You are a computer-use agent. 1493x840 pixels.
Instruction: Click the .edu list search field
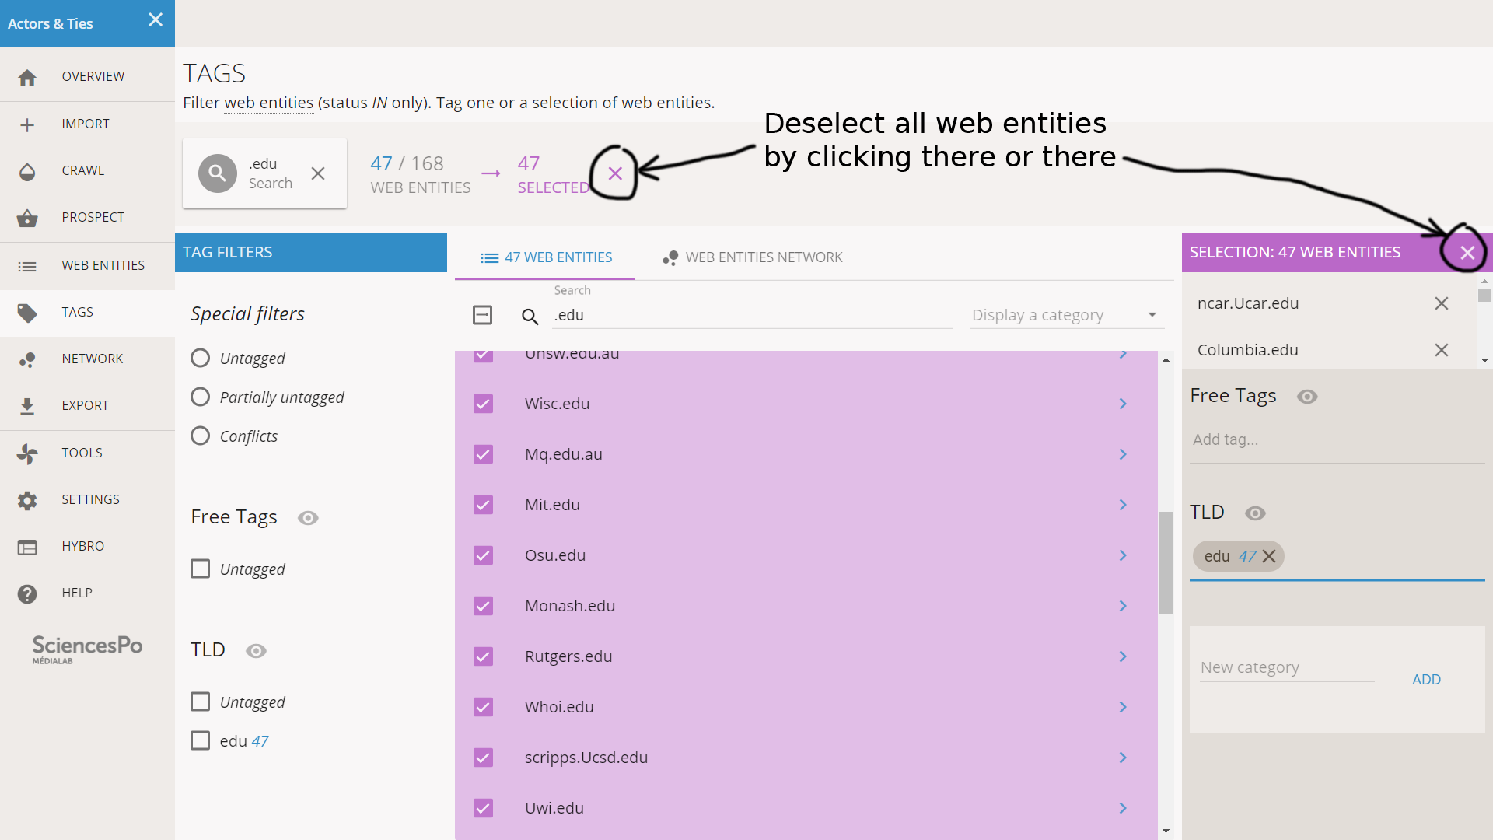click(752, 315)
